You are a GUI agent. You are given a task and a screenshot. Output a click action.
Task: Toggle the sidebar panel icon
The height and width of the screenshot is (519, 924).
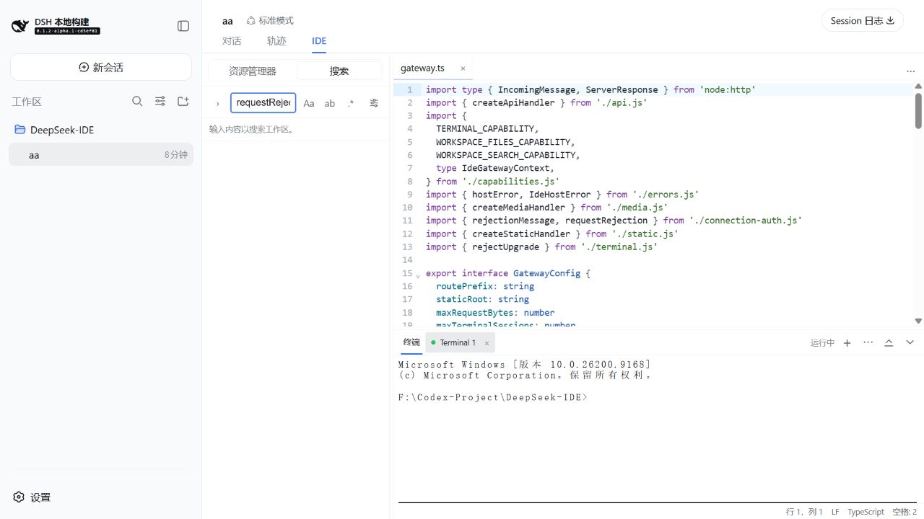pyautogui.click(x=183, y=26)
